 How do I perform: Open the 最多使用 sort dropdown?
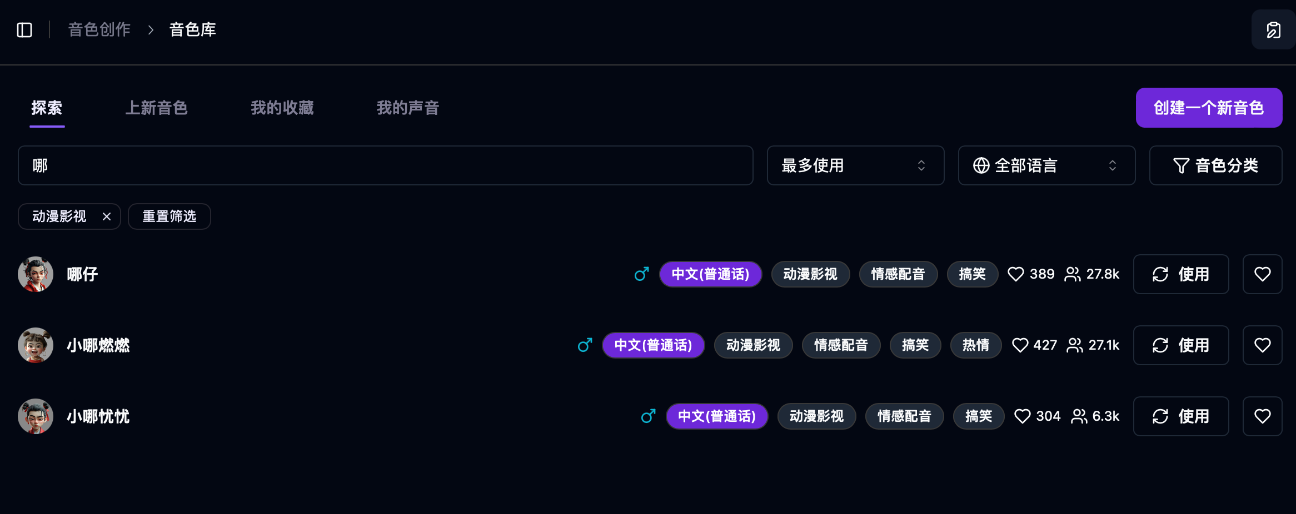click(855, 165)
